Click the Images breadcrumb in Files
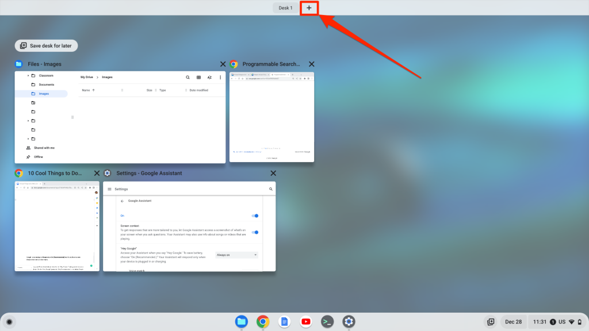The image size is (589, 331). tap(107, 78)
